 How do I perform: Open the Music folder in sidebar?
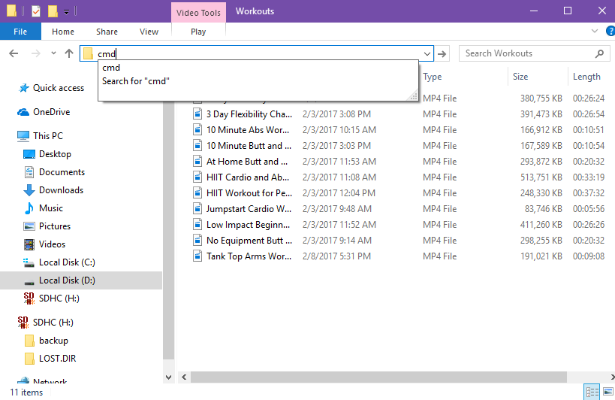tap(50, 208)
